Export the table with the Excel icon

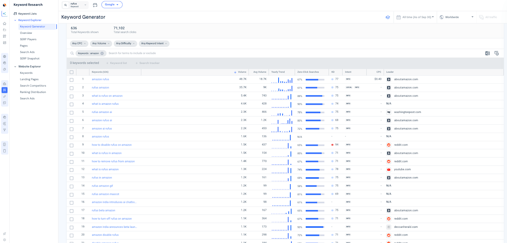pyautogui.click(x=487, y=53)
